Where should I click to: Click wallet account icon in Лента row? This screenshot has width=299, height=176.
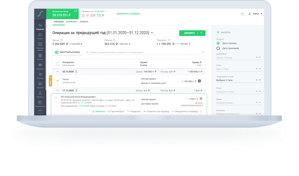point(200,81)
